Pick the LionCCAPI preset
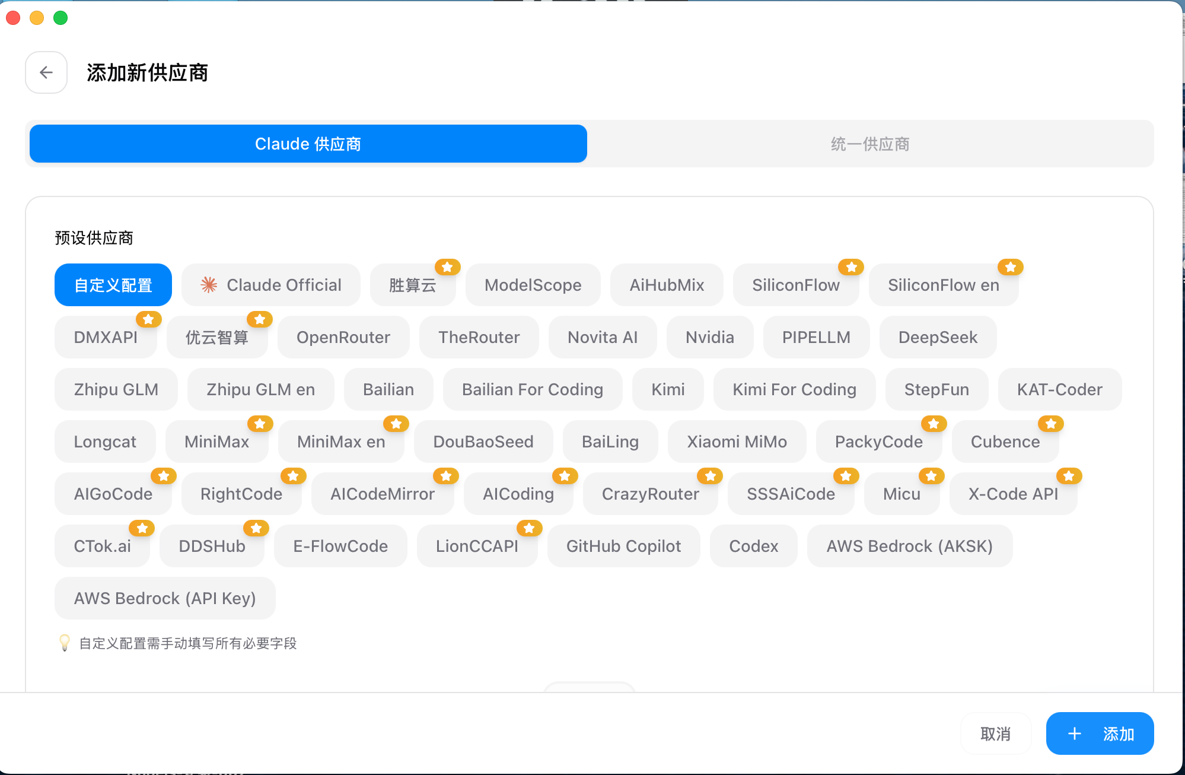This screenshot has height=775, width=1185. click(477, 546)
